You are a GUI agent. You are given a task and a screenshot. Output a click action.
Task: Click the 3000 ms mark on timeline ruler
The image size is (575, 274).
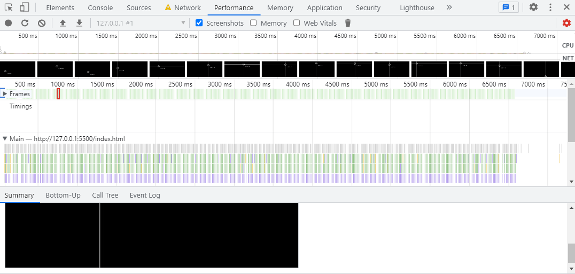coord(220,84)
